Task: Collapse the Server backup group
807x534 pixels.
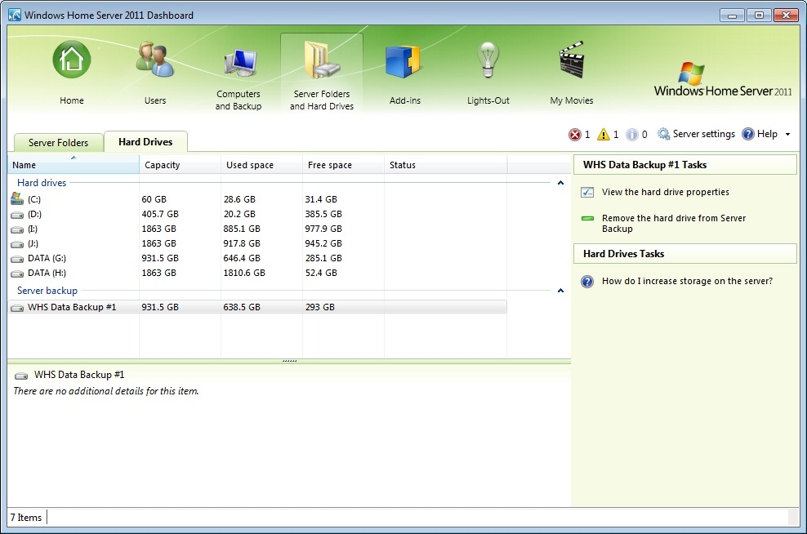Action: (x=560, y=291)
